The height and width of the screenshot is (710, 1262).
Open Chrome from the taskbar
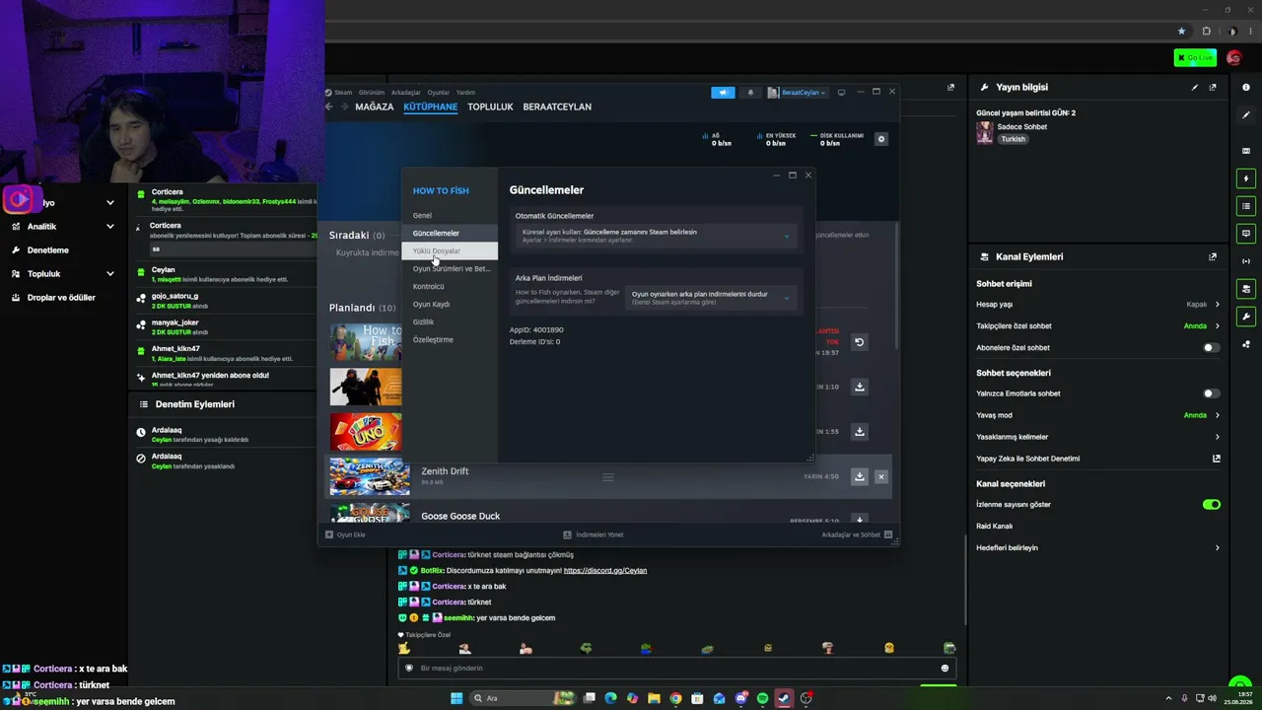coord(675,698)
